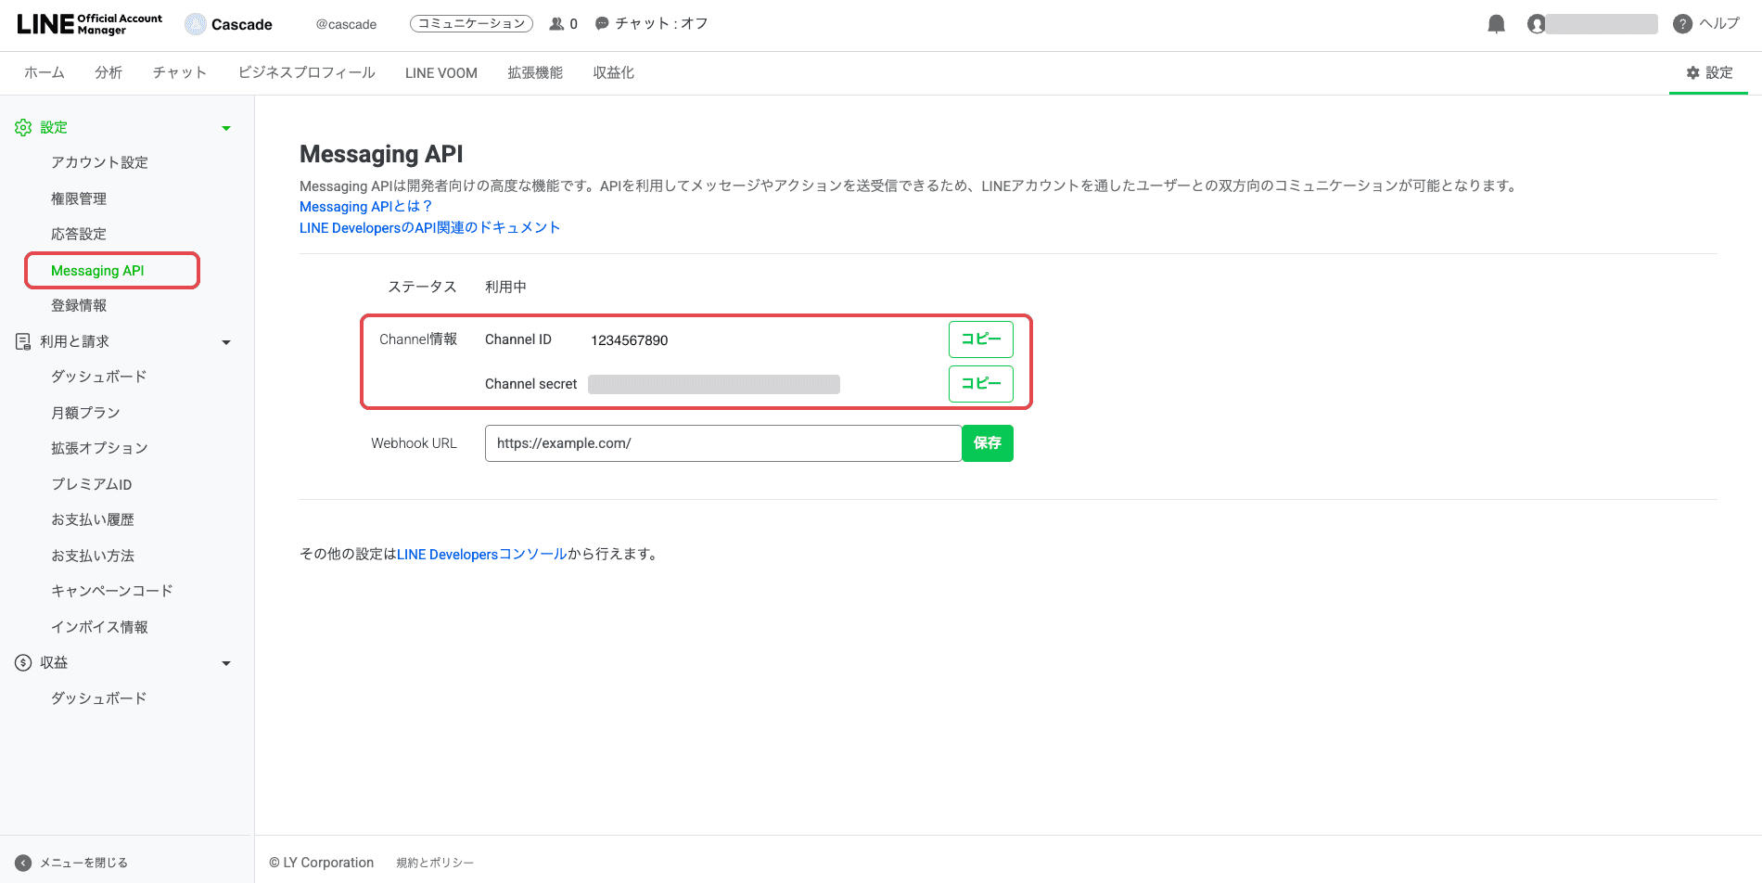Click the help question mark icon
The height and width of the screenshot is (883, 1762).
point(1682,24)
